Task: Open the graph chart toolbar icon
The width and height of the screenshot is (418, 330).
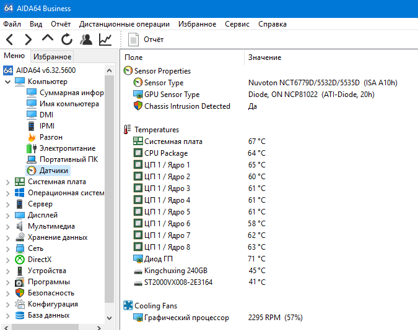Action: [105, 40]
